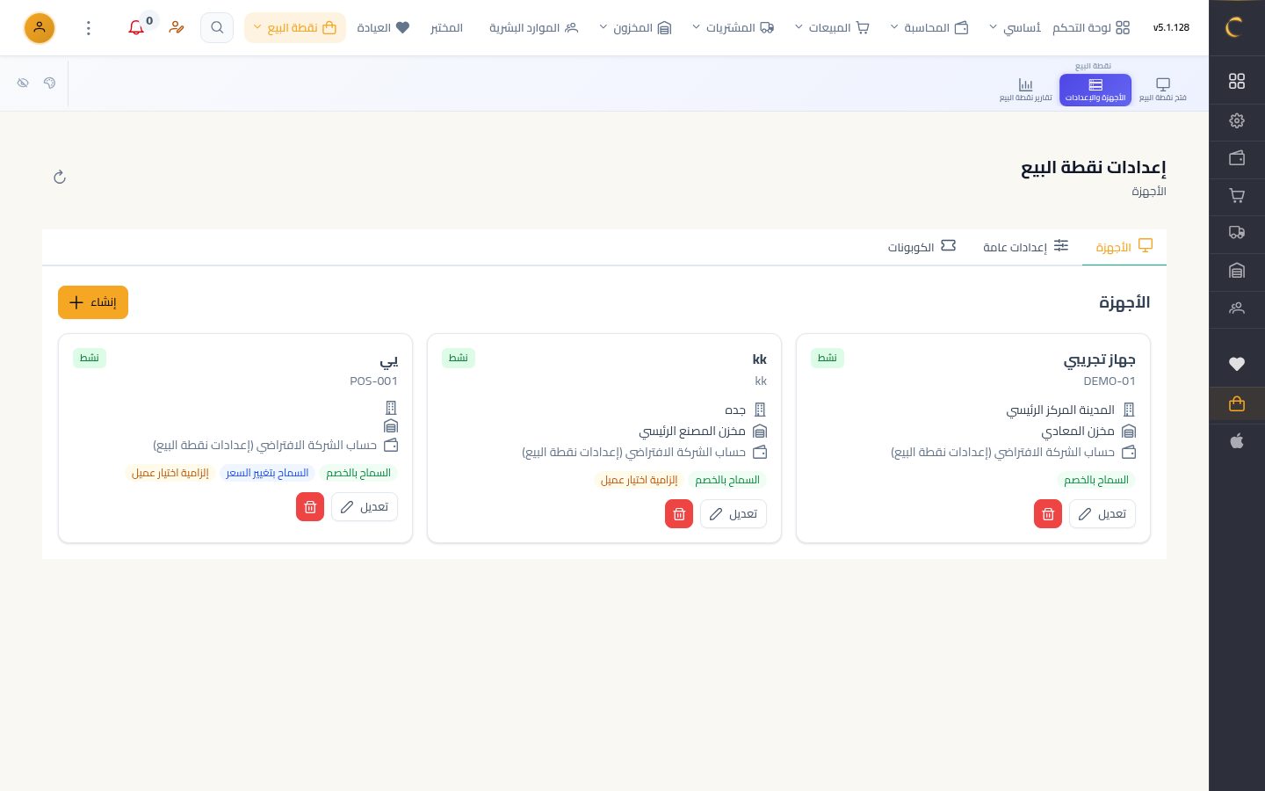Screen dimensions: 1265x791
Task: Open the shopping cart sales sidebar icon
Action: [1237, 196]
